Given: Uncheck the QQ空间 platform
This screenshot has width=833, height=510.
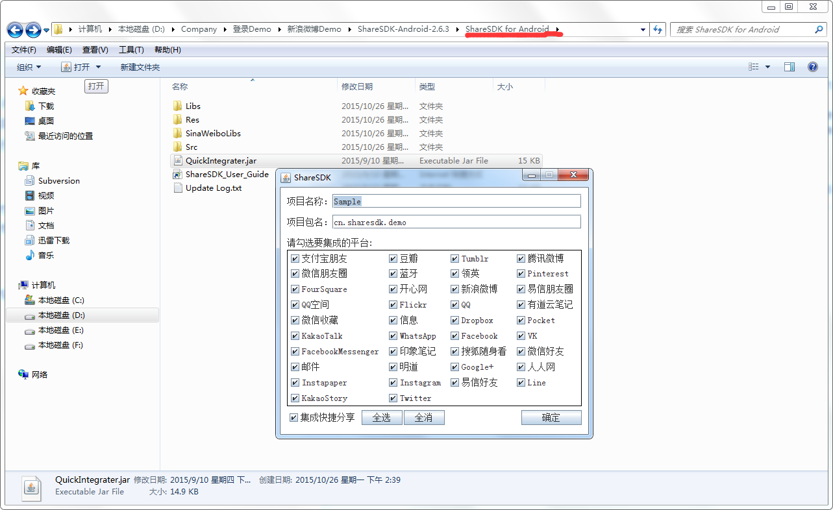Looking at the screenshot, I should click(295, 305).
